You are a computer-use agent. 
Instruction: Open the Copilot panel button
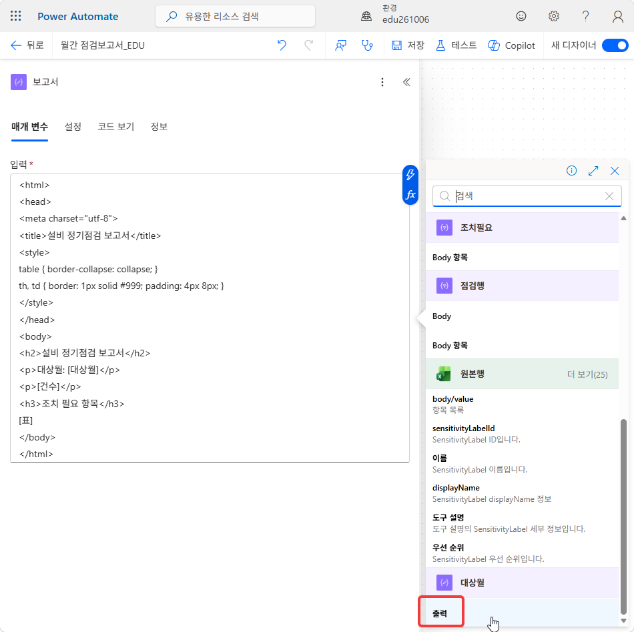click(511, 45)
